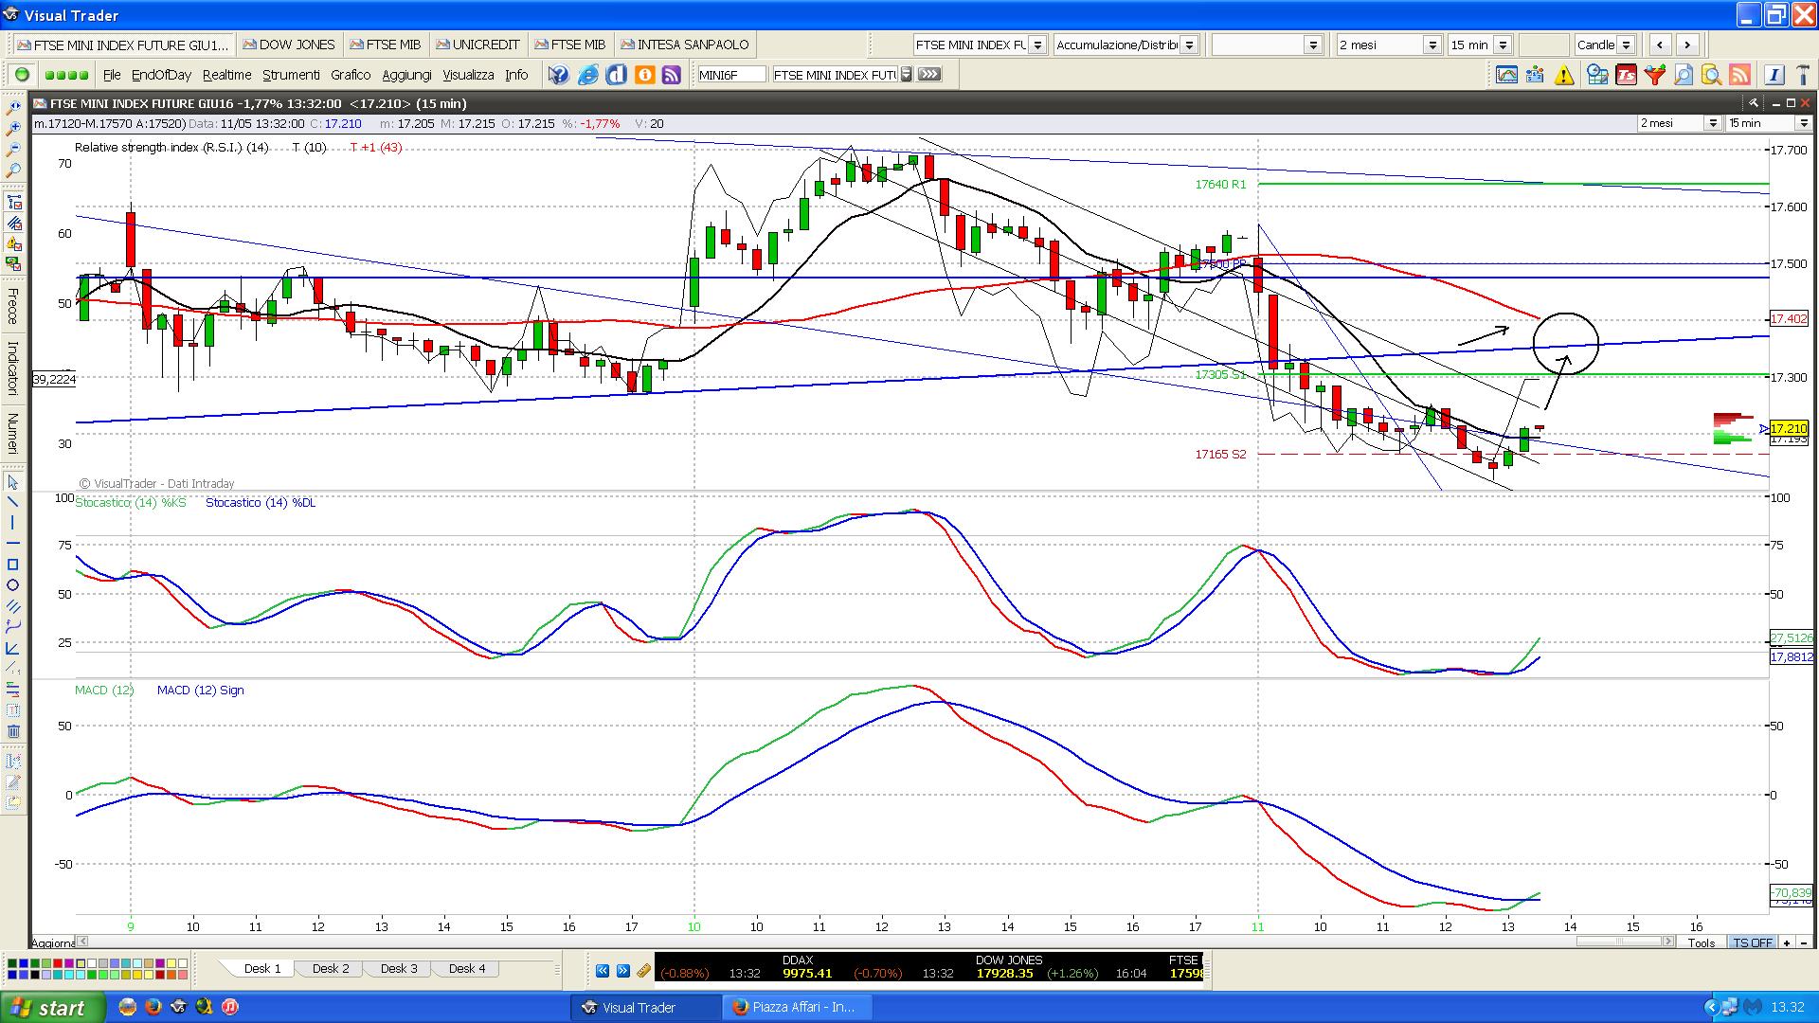The width and height of the screenshot is (1819, 1023).
Task: Expand the 2 mesi dropdown in chart header
Action: pos(1713,123)
